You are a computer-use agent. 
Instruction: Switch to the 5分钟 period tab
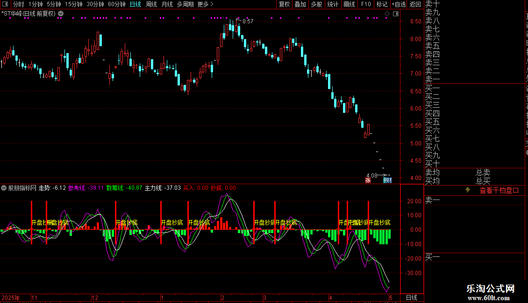pos(54,4)
